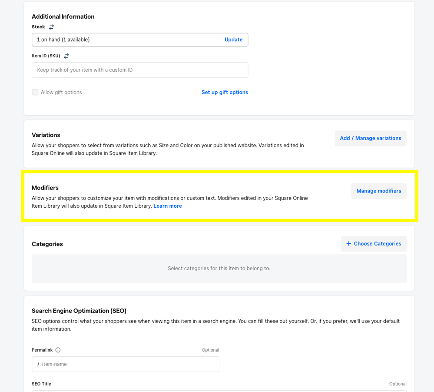Viewport: 434px width, 392px height.
Task: Click the plus icon on Choose Categories
Action: (348, 244)
